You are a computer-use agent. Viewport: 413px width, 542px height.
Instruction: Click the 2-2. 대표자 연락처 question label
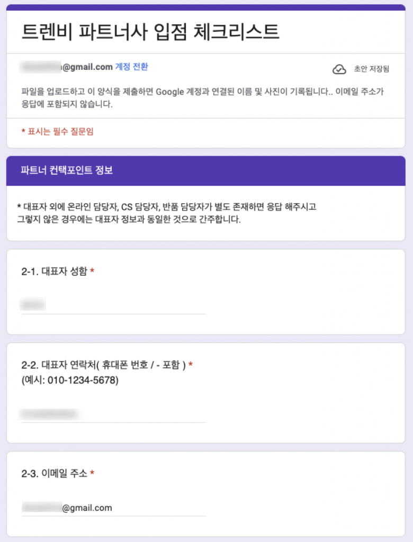pyautogui.click(x=103, y=365)
